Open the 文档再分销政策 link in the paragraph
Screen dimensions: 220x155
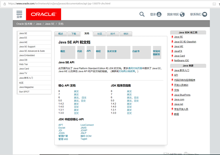tap(127, 71)
